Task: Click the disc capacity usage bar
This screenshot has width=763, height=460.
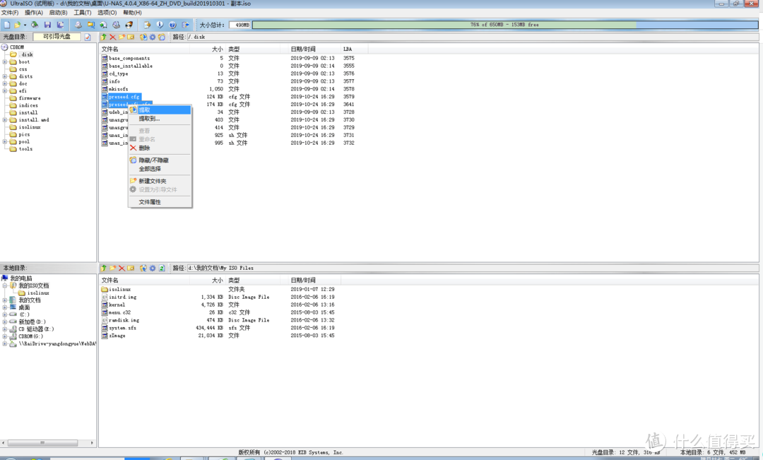Action: [504, 25]
